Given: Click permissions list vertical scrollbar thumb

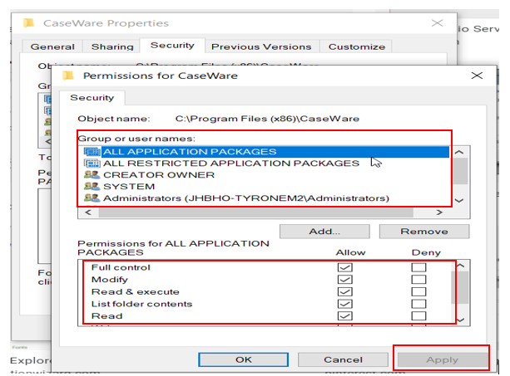Looking at the screenshot, I should 460,288.
